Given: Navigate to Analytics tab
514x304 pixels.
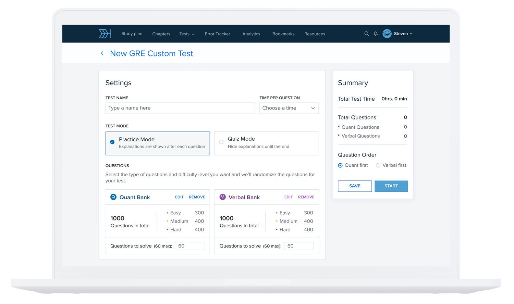Looking at the screenshot, I should tap(251, 34).
